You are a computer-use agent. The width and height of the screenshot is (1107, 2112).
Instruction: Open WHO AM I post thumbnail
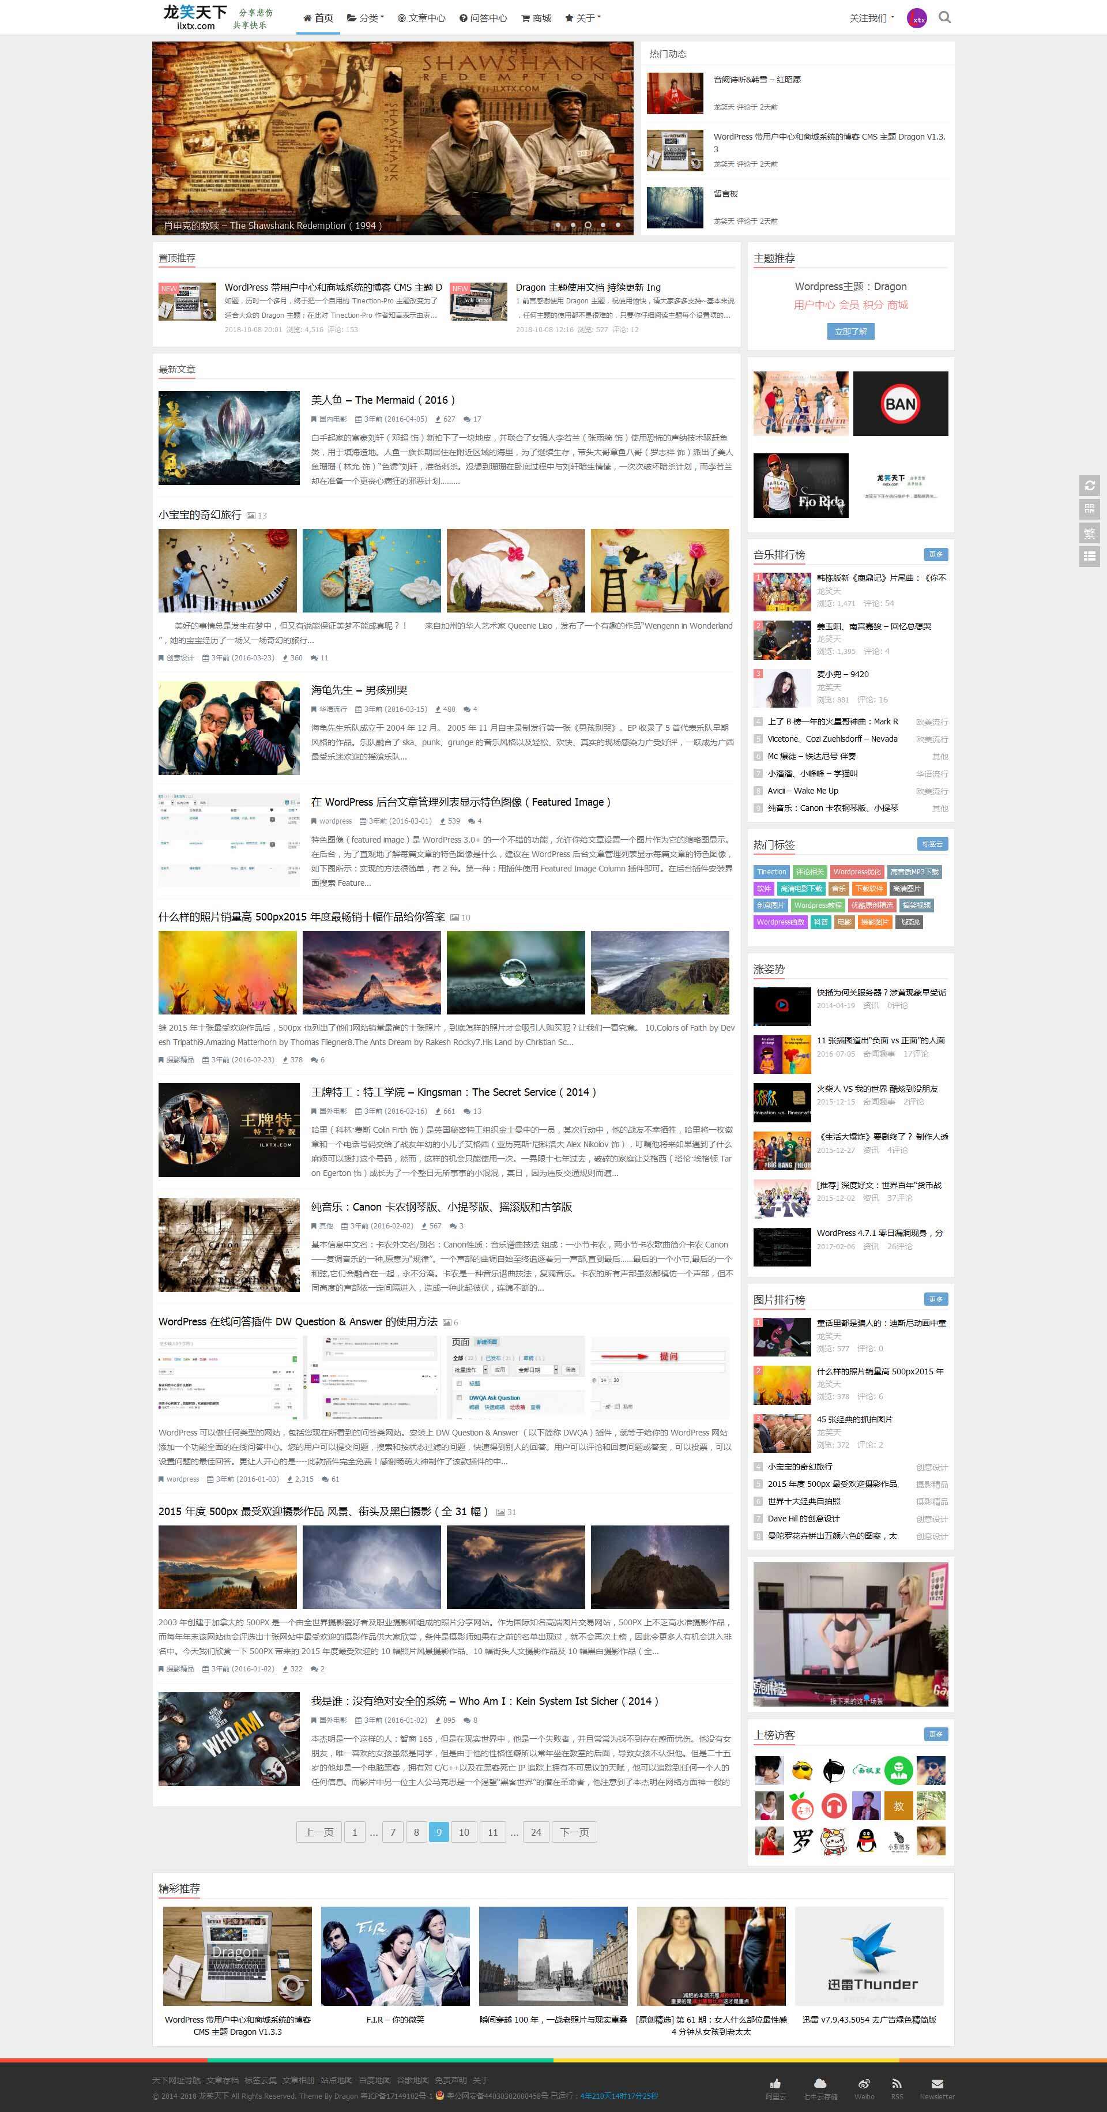coord(229,1739)
